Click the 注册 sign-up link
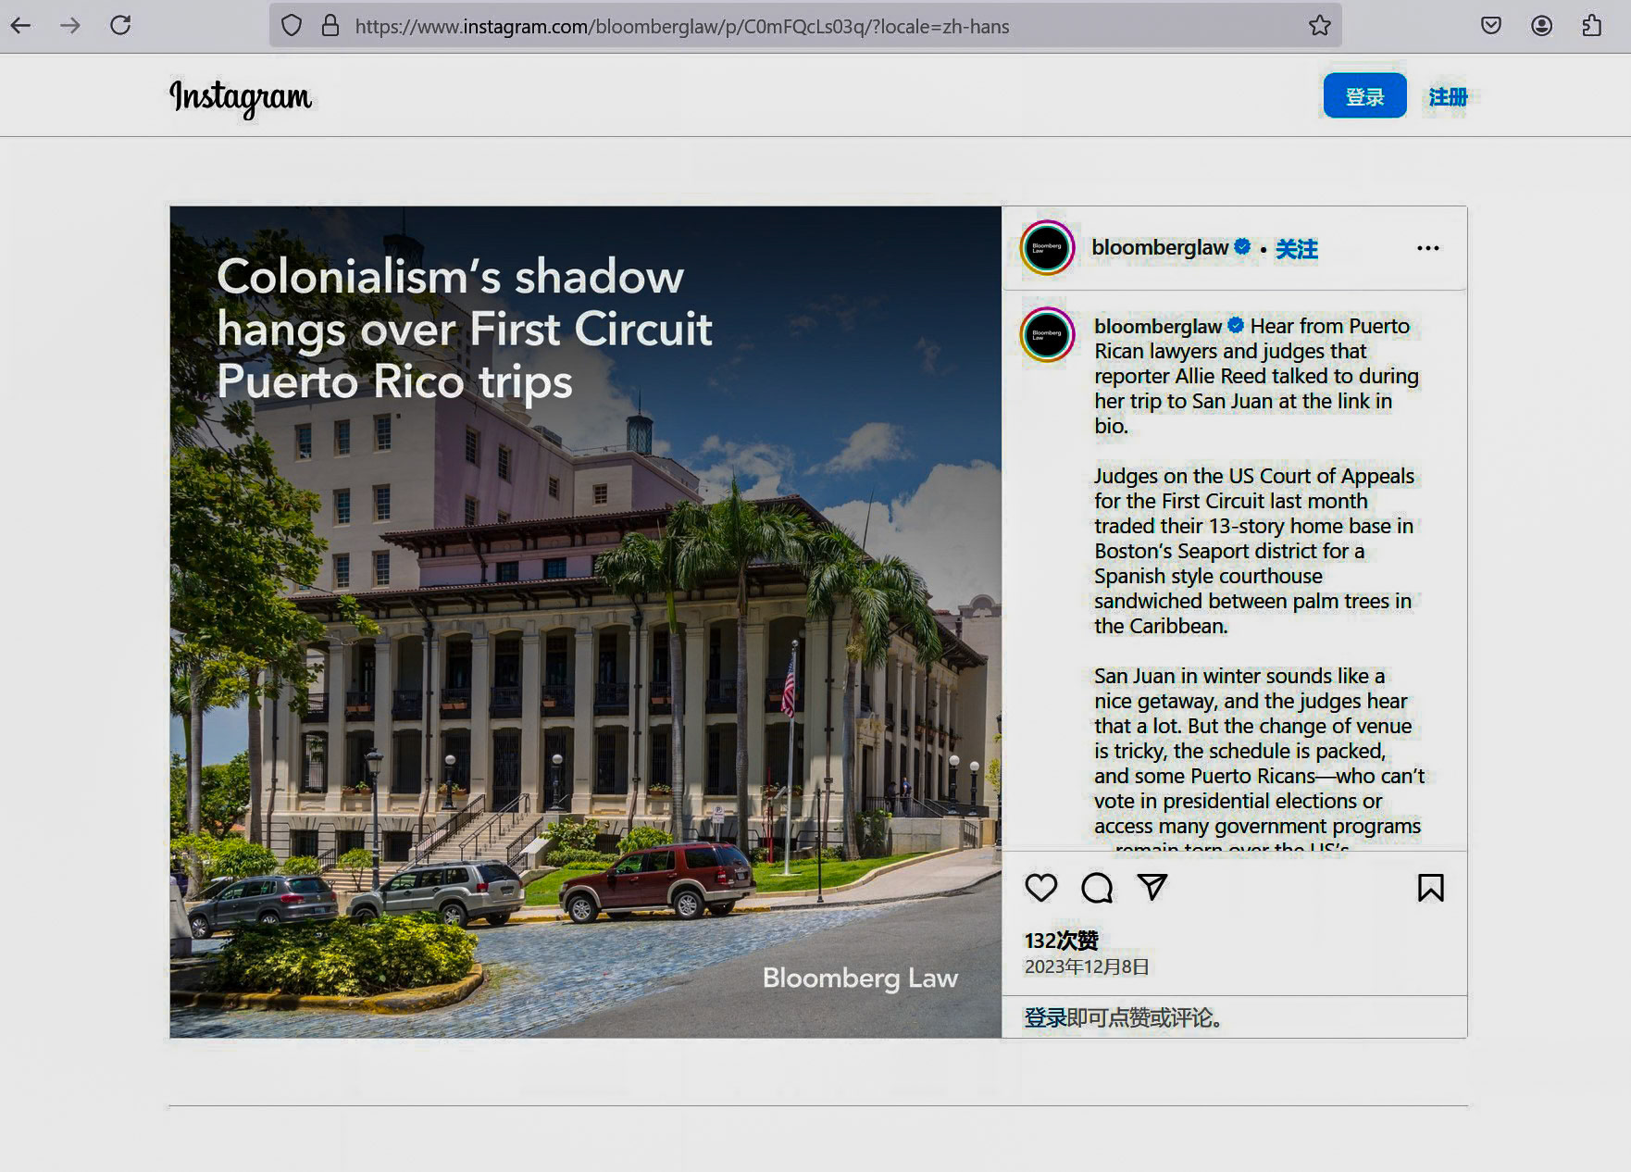1631x1172 pixels. pos(1448,96)
